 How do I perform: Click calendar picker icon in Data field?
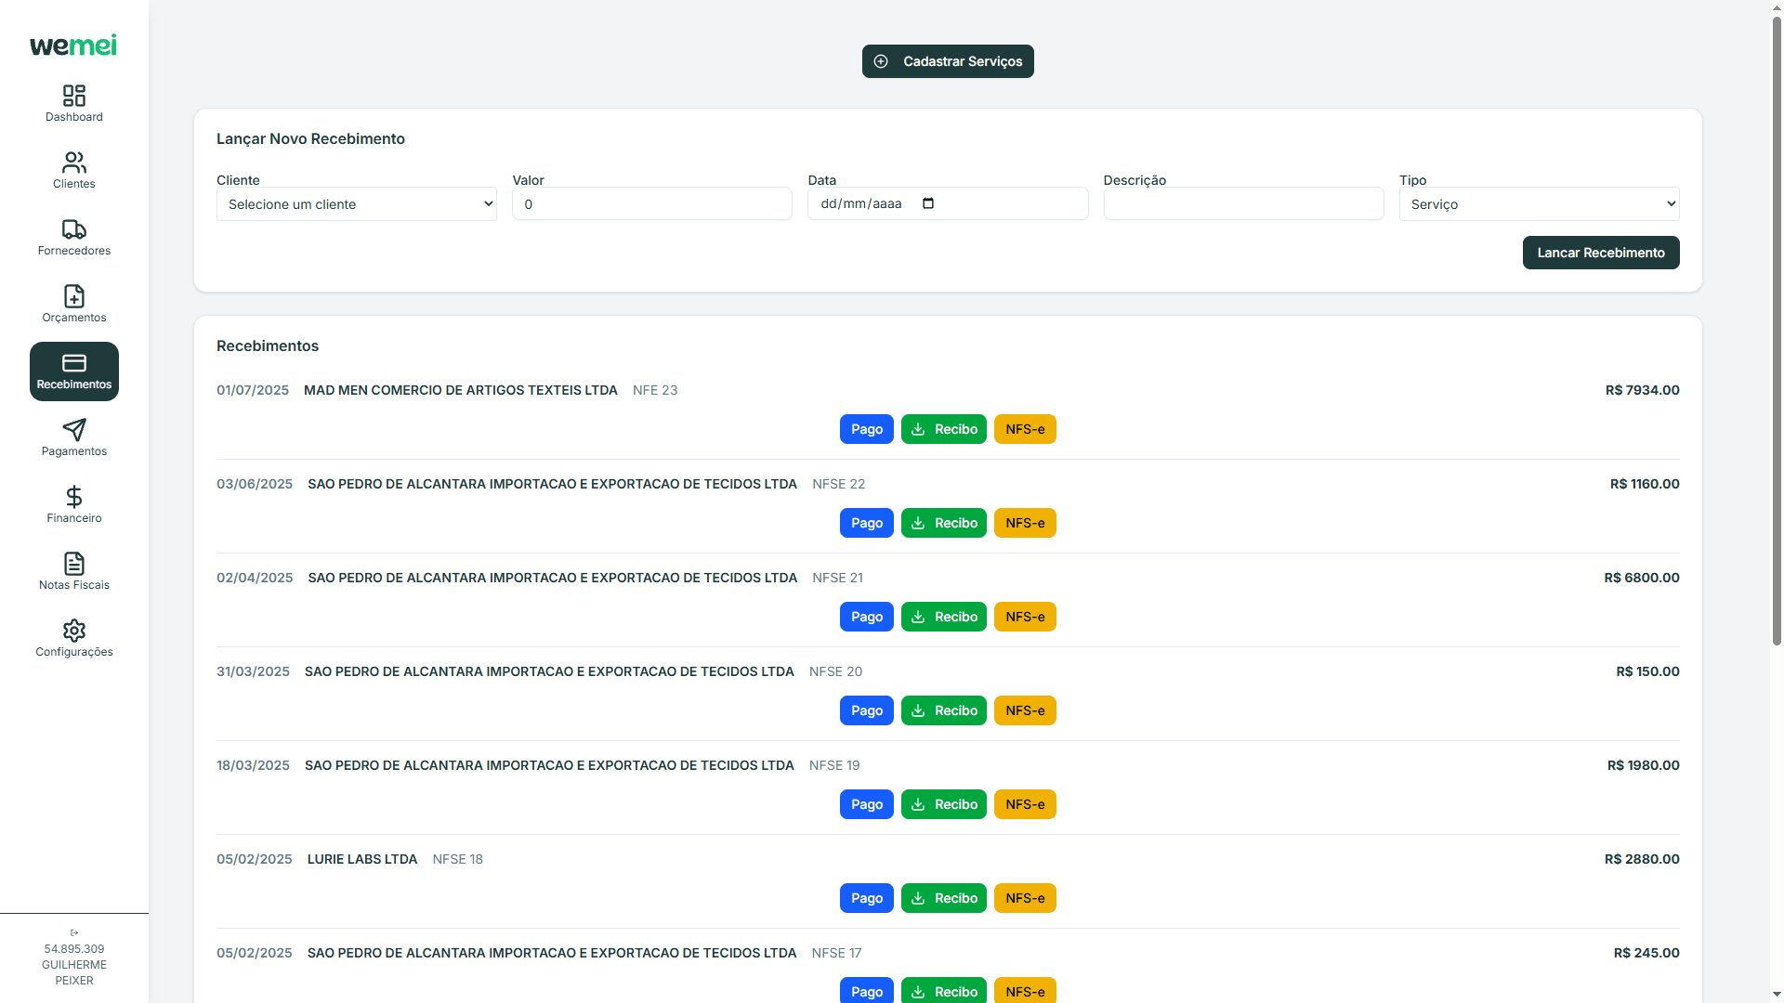927,203
